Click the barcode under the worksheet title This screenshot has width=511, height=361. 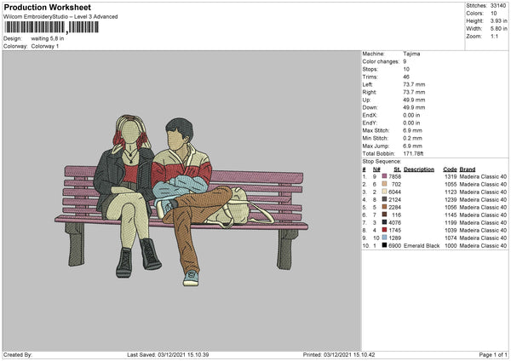(51, 27)
